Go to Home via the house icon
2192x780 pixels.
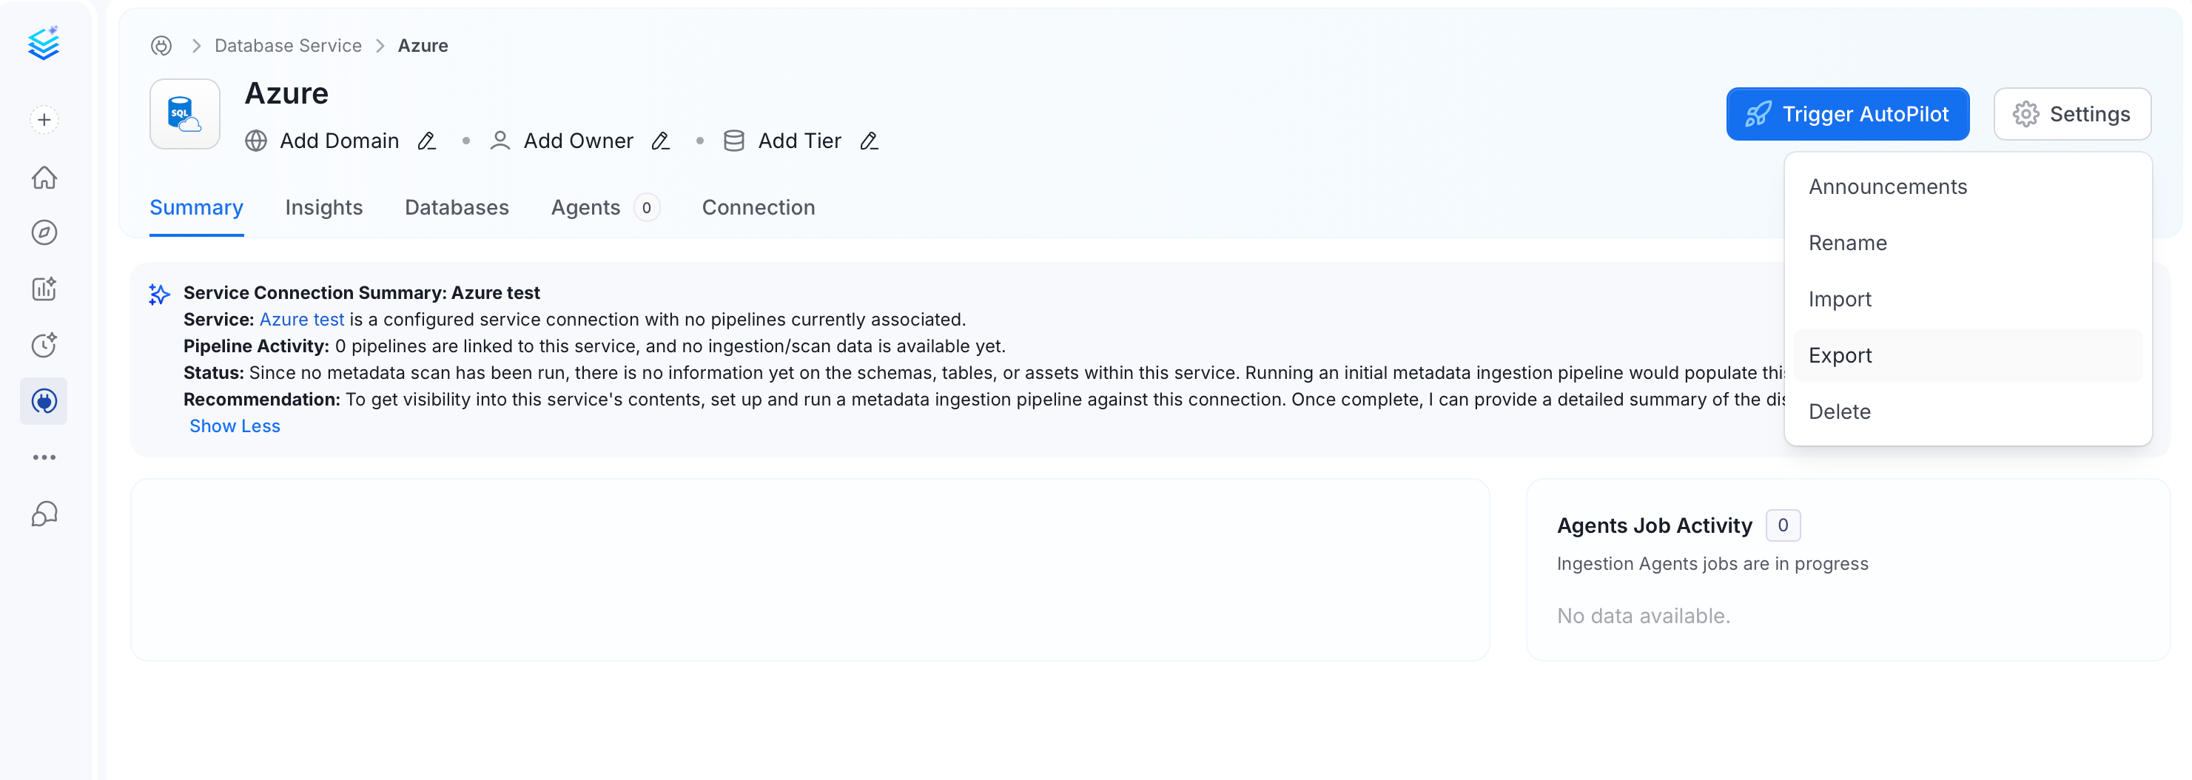pyautogui.click(x=44, y=177)
